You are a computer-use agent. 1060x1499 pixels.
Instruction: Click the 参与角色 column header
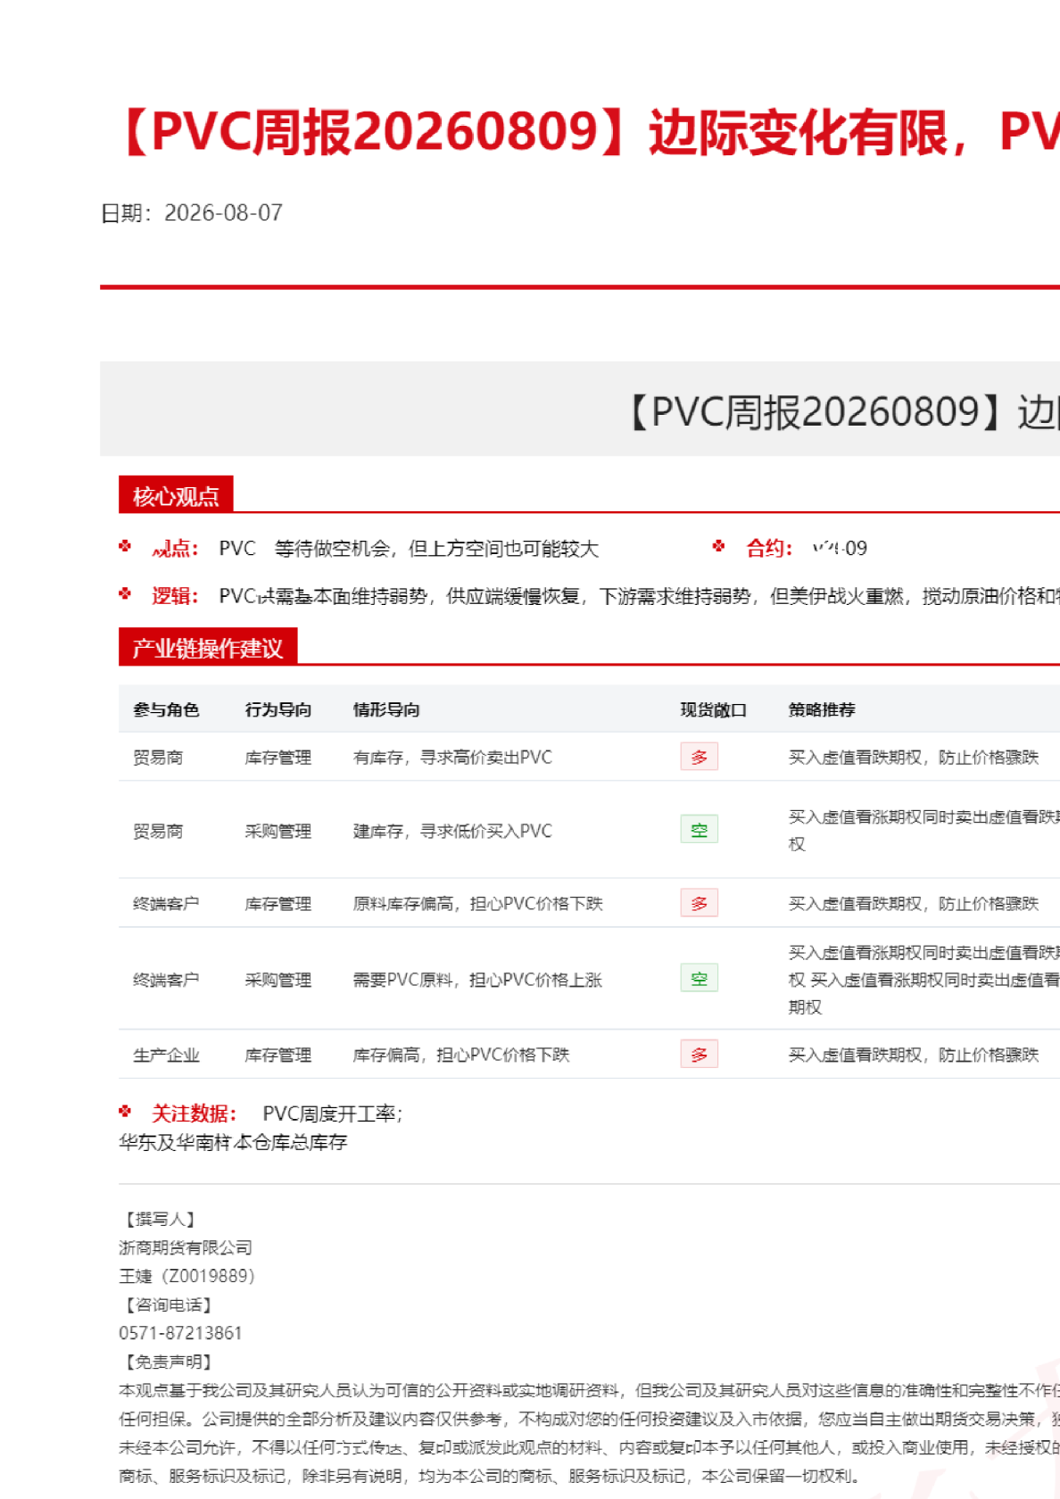[166, 710]
